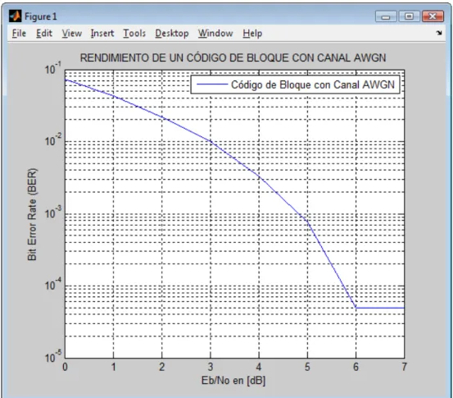Viewport: 453px width, 398px height.
Task: Open the File menu
Action: (19, 34)
